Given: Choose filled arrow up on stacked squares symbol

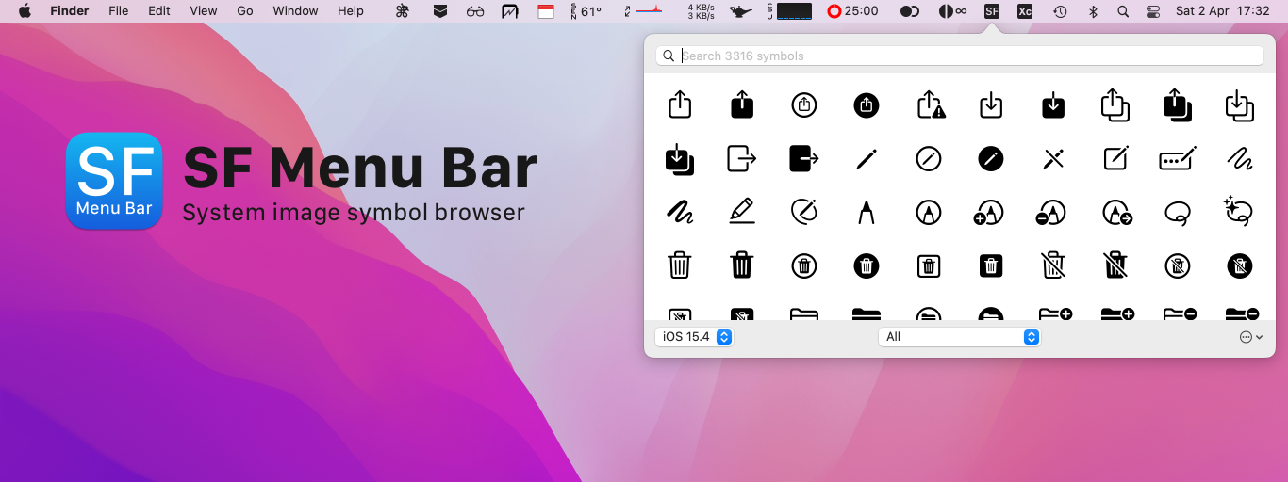Looking at the screenshot, I should (x=1178, y=104).
